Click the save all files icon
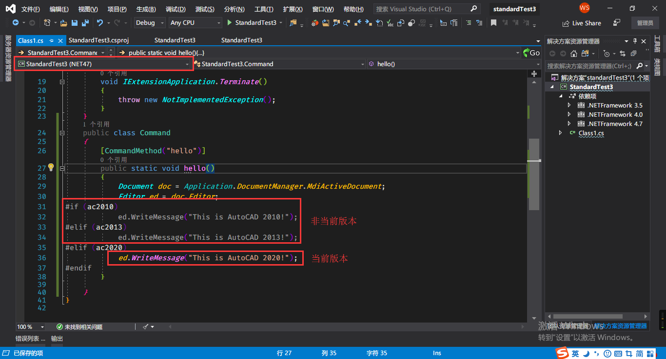This screenshot has height=359, width=666. [x=85, y=23]
